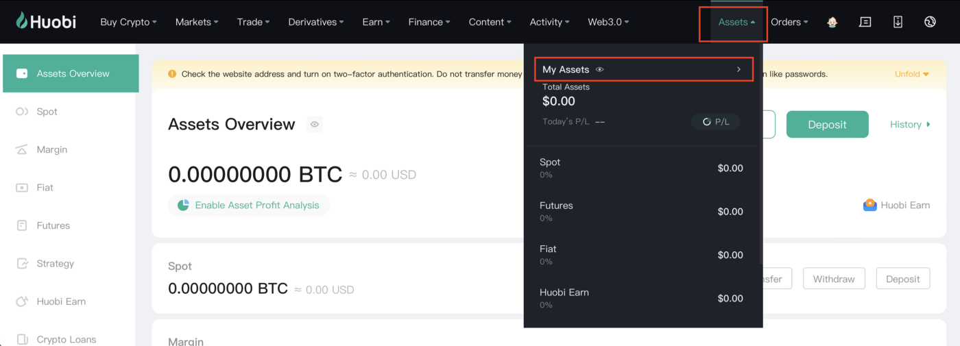Open the language globe icon
Viewport: 960px width, 346px height.
tap(930, 22)
